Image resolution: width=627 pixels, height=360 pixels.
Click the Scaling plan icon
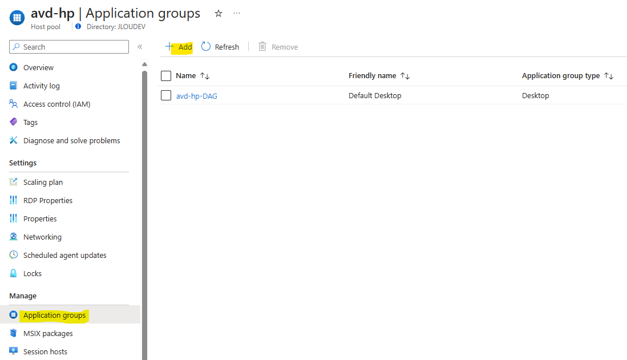[x=14, y=182]
